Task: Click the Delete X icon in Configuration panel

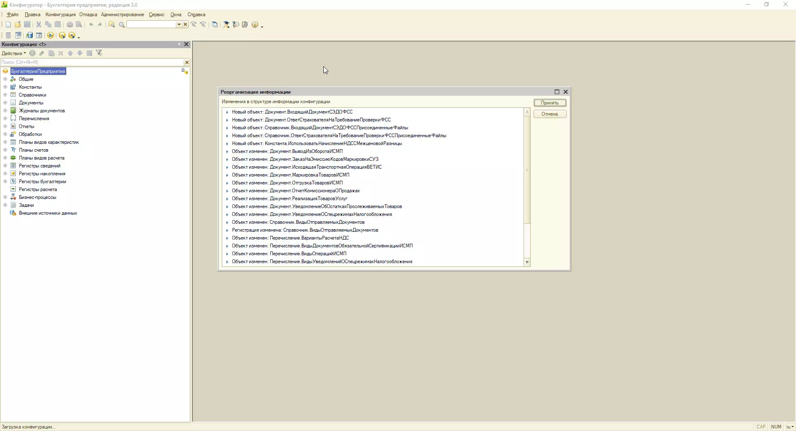Action: click(61, 53)
